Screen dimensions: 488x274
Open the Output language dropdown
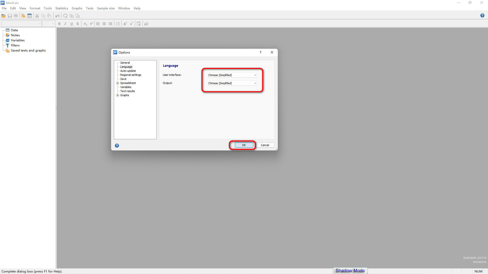tap(232, 83)
